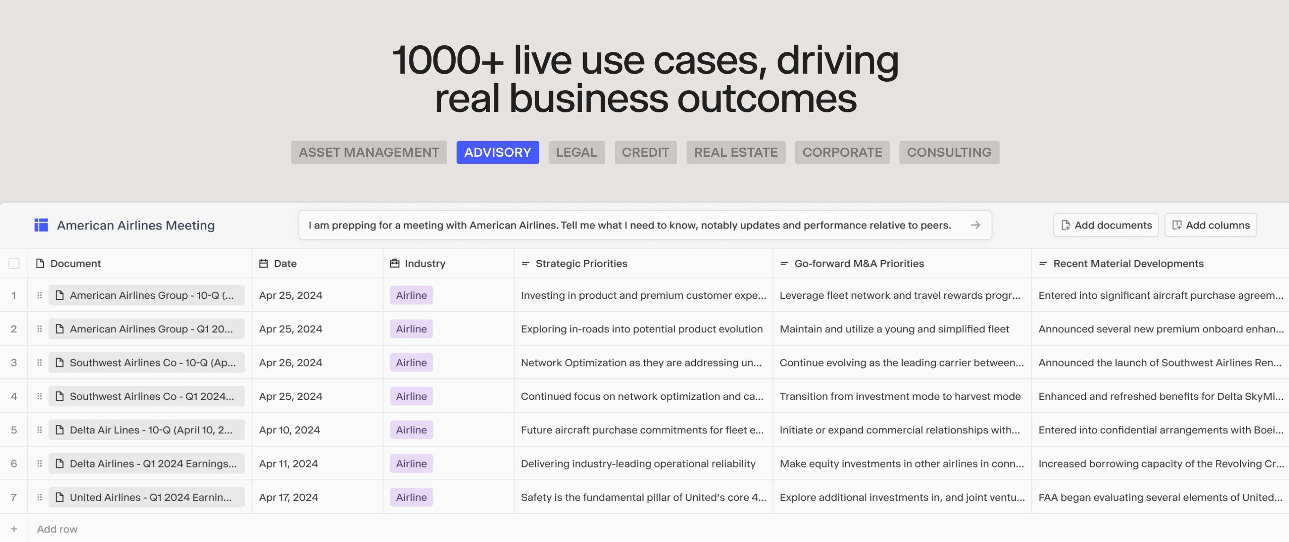Click the Add columns icon

click(1177, 225)
